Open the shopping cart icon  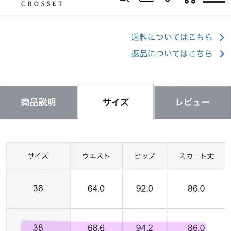pos(190,1)
